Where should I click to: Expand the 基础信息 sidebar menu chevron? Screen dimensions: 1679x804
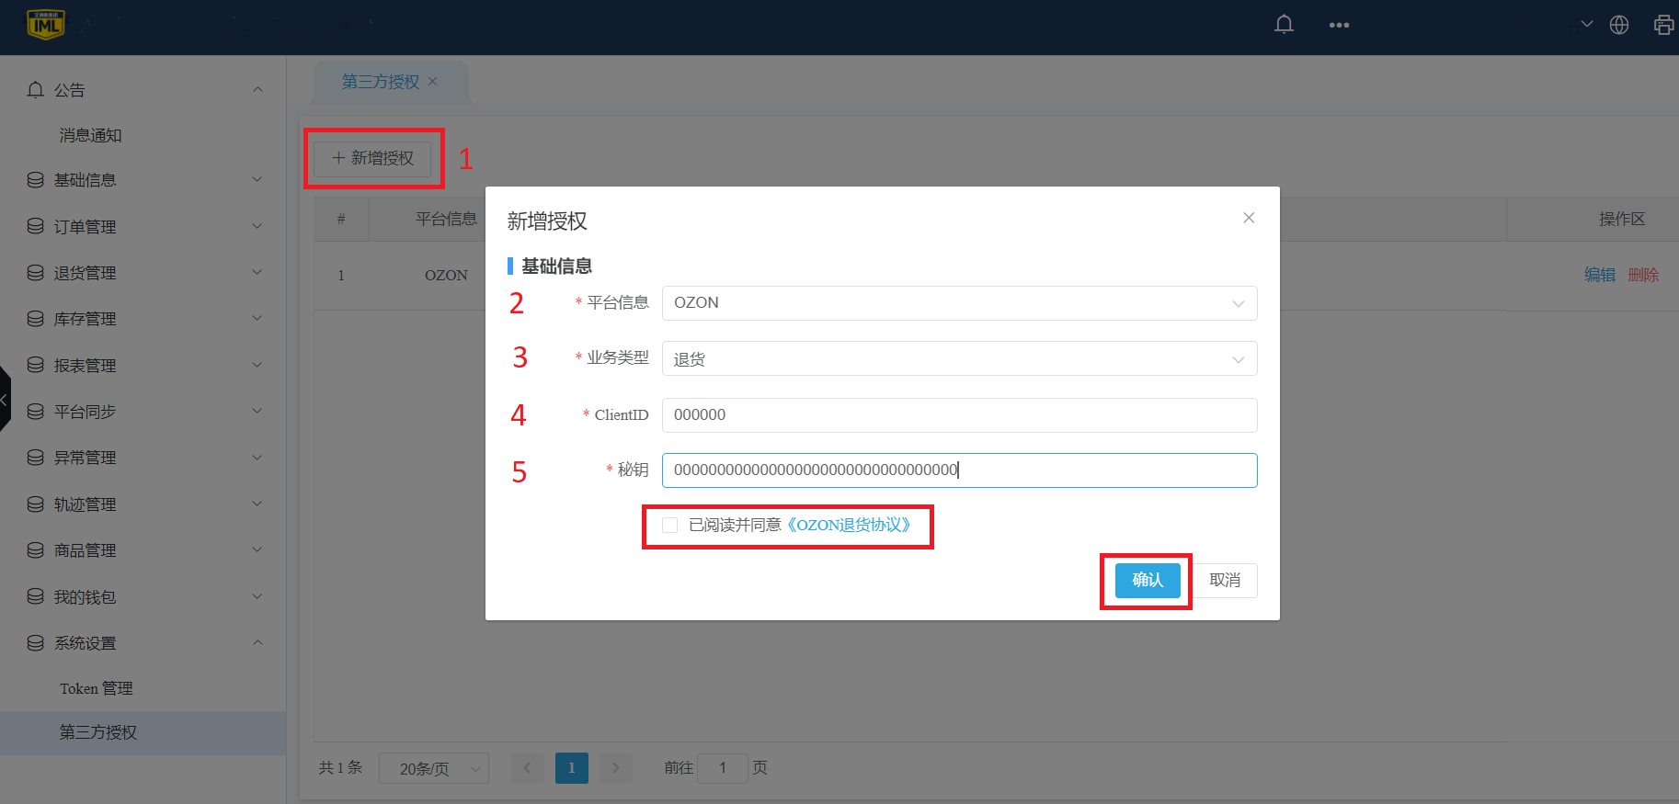tap(257, 180)
